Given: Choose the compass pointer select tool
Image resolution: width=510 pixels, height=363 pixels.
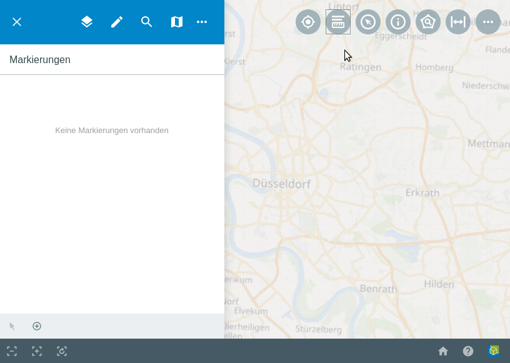Looking at the screenshot, I should tap(368, 22).
